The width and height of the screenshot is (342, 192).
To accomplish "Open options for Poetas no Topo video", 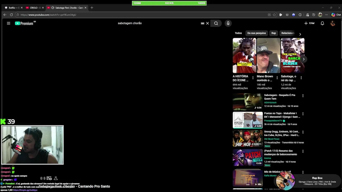I will [x=303, y=114].
